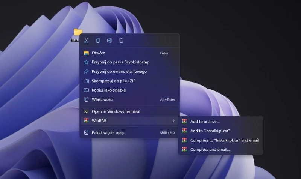Click WinRAR icon beside Compress to "Instalki.pl.rar" and email
Viewport: 301px width, 179px height.
pyautogui.click(x=185, y=140)
